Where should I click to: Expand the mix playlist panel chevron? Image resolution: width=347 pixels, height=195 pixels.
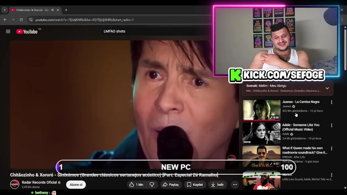pos(327,88)
